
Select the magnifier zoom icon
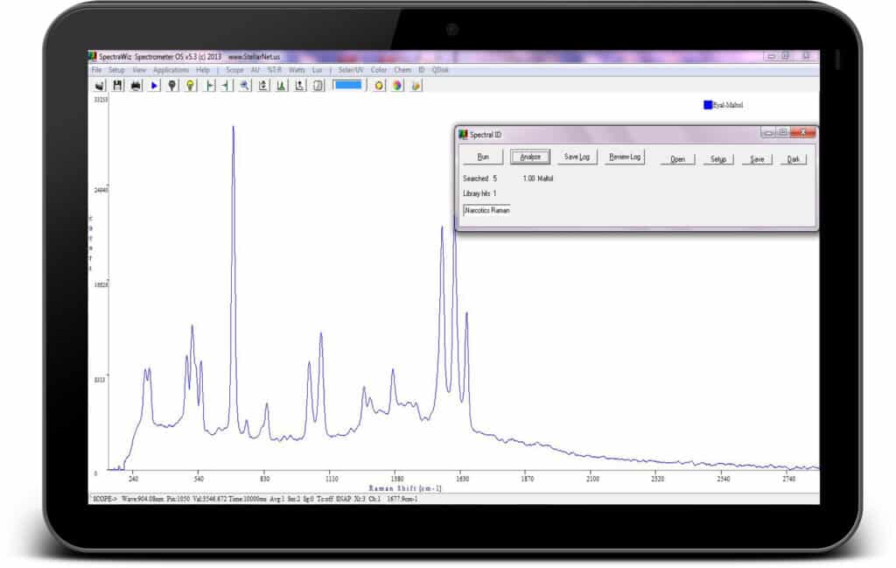(244, 85)
